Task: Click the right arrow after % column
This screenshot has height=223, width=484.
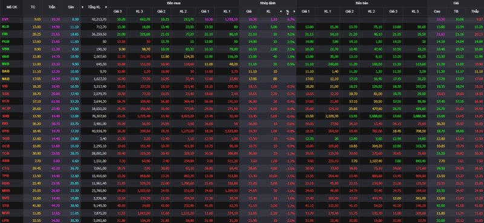Action: [x=294, y=11]
